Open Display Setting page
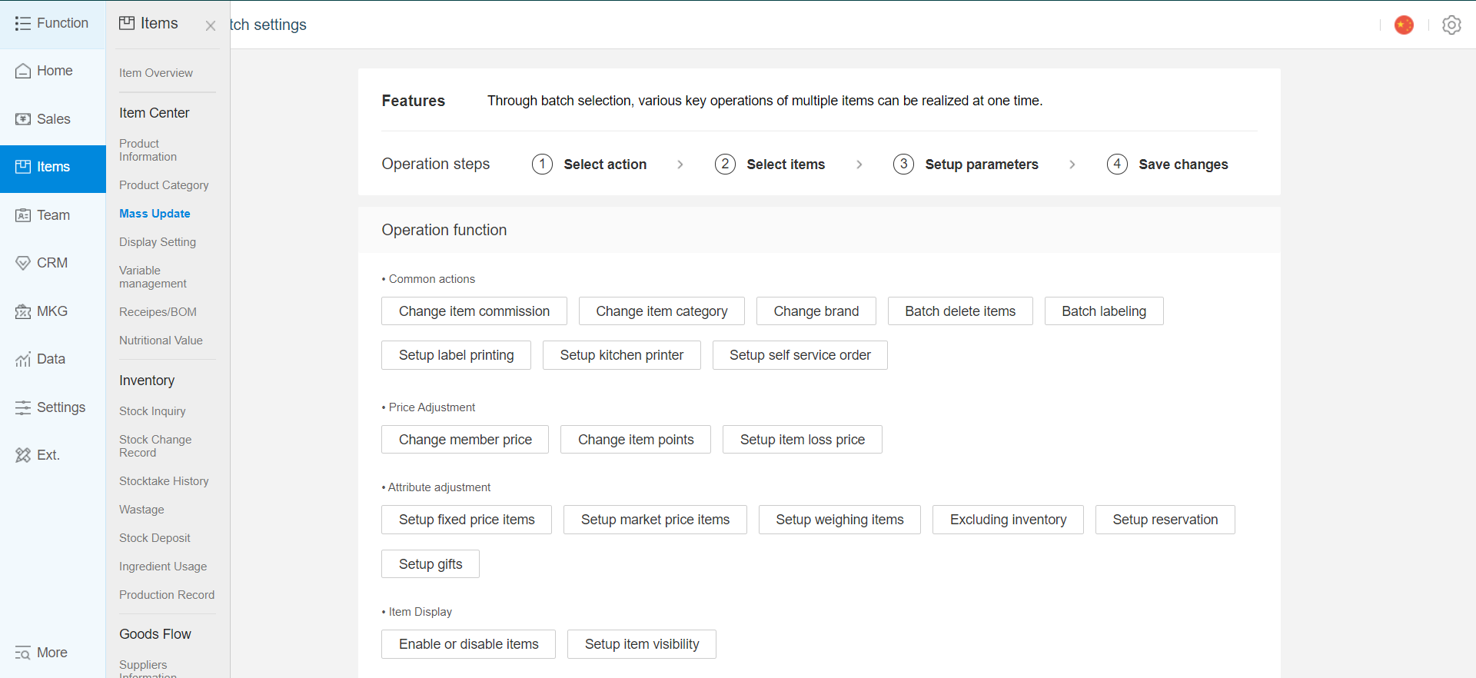Screen dimensions: 1476x678 (158, 242)
